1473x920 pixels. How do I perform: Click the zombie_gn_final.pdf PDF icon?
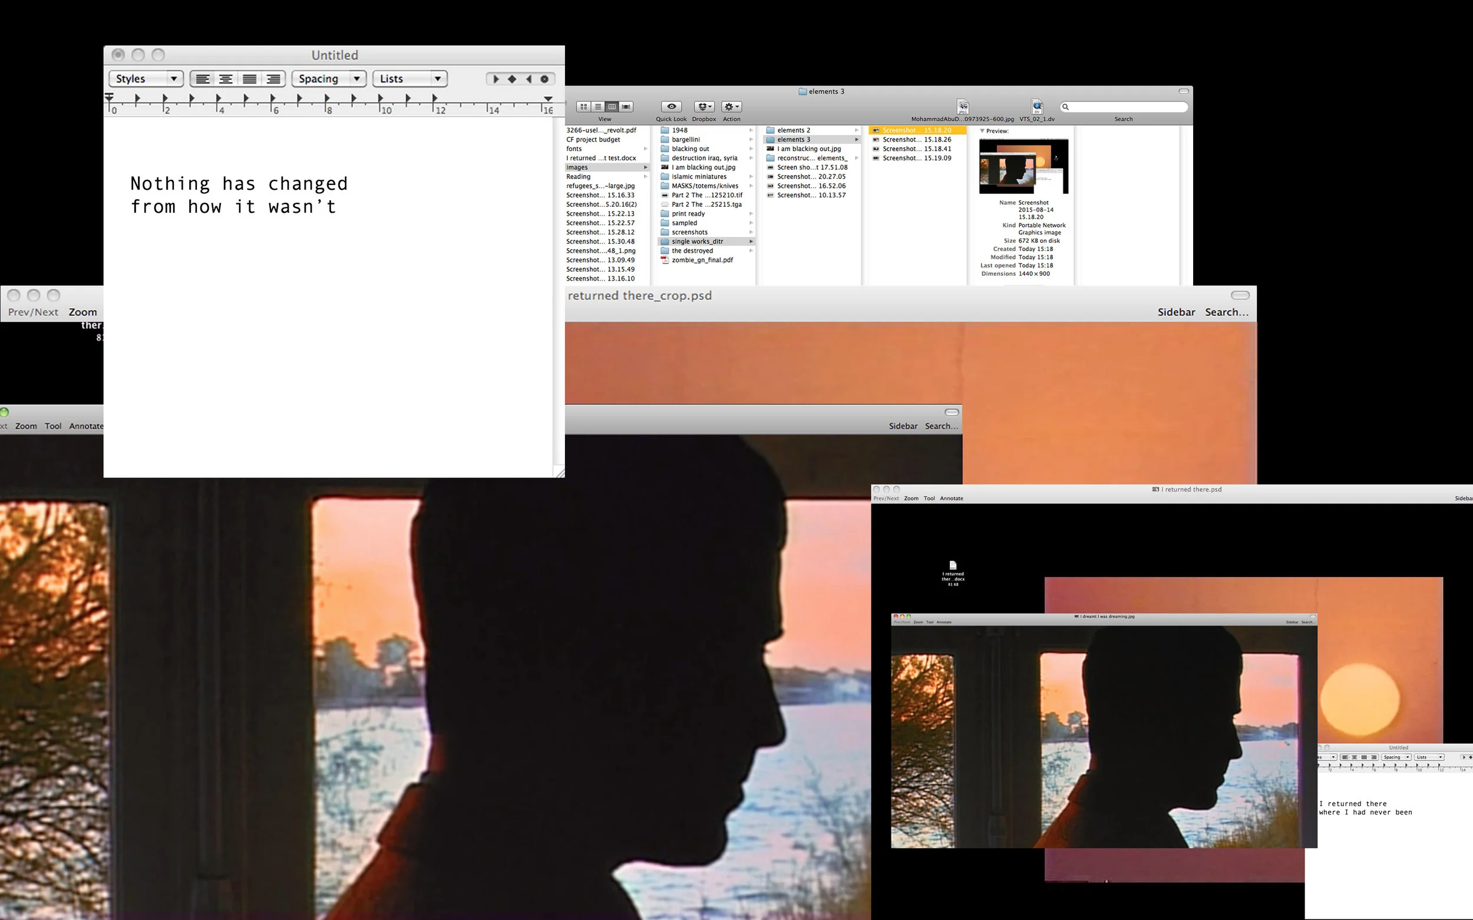click(x=665, y=260)
